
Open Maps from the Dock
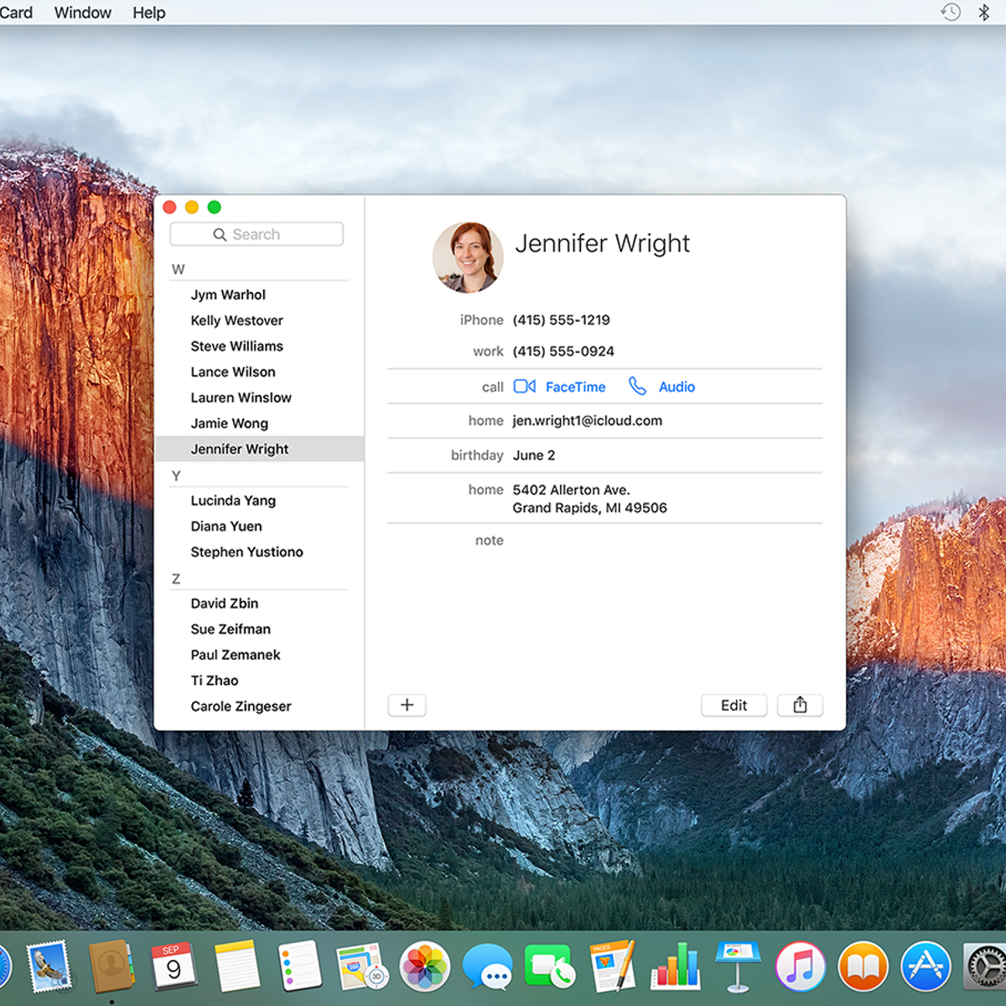pyautogui.click(x=363, y=966)
